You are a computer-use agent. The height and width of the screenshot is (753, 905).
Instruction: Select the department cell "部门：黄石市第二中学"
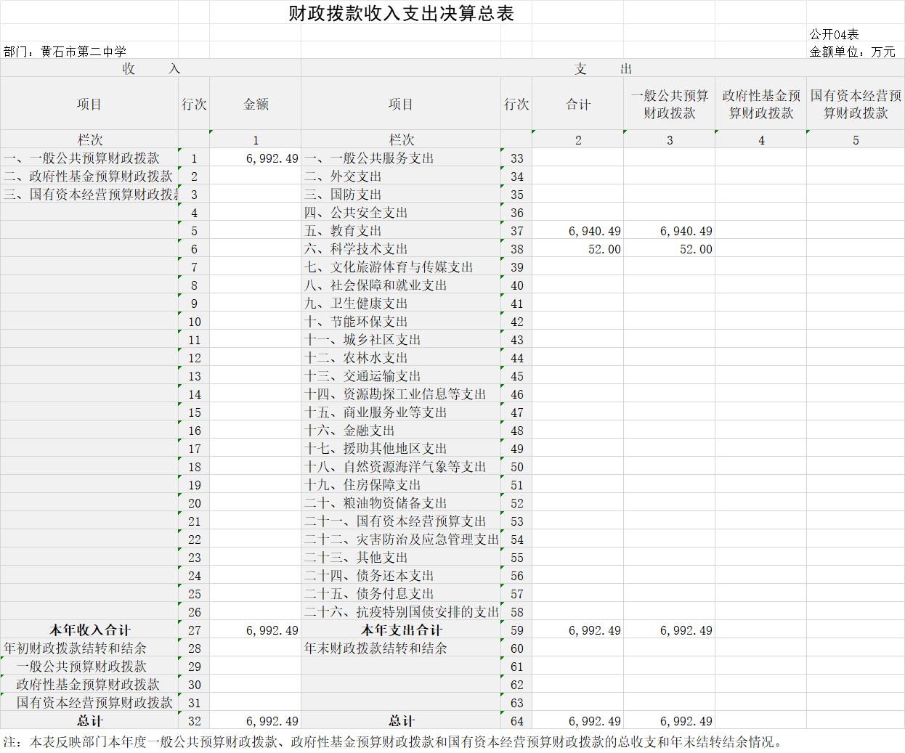click(65, 52)
